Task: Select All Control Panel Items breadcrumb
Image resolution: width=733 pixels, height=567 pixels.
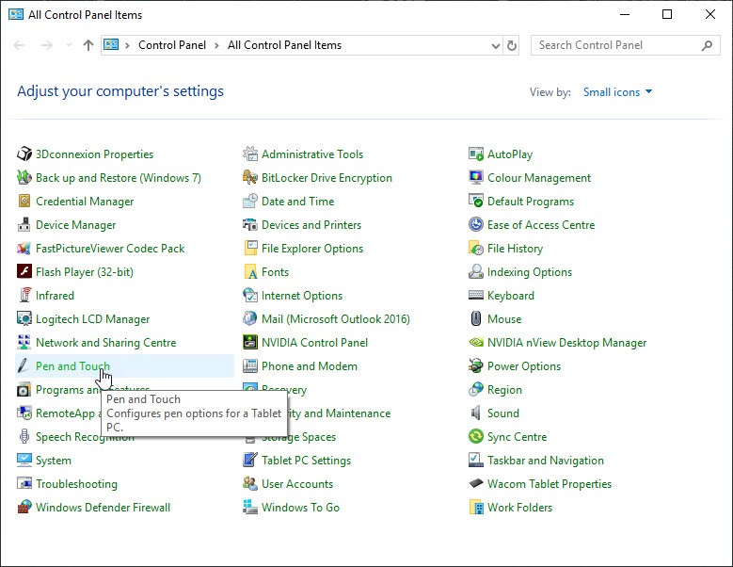Action: 284,45
